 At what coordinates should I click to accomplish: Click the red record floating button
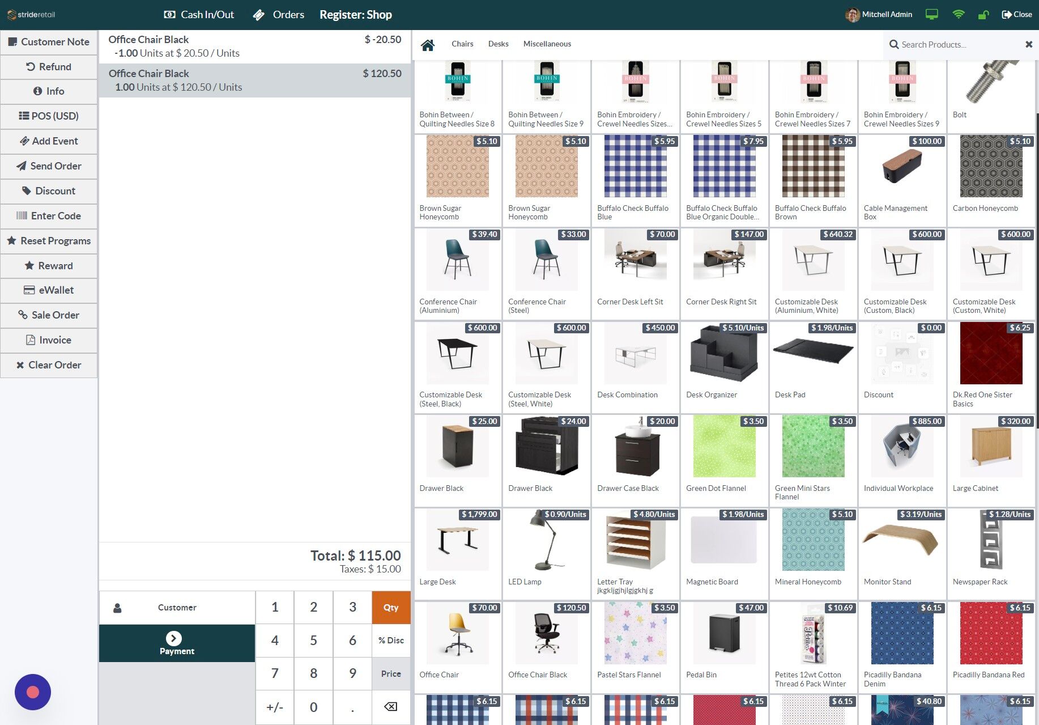[33, 692]
